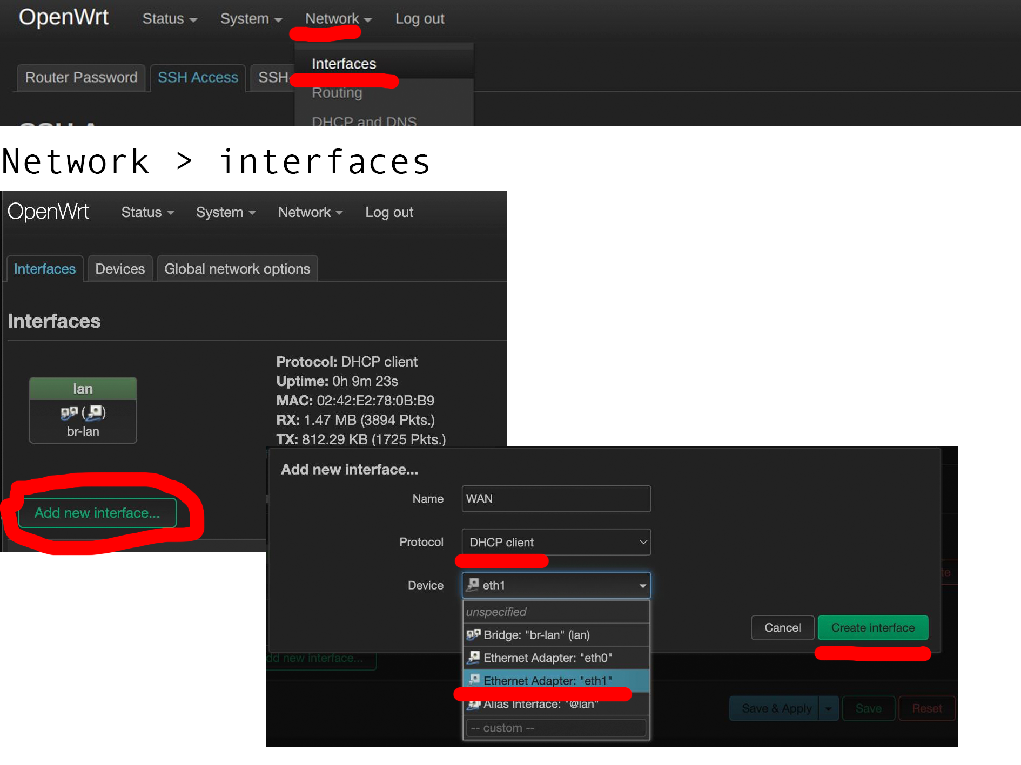Click the Add new interface... button on the Interfaces page
The image size is (1021, 765).
pos(97,513)
